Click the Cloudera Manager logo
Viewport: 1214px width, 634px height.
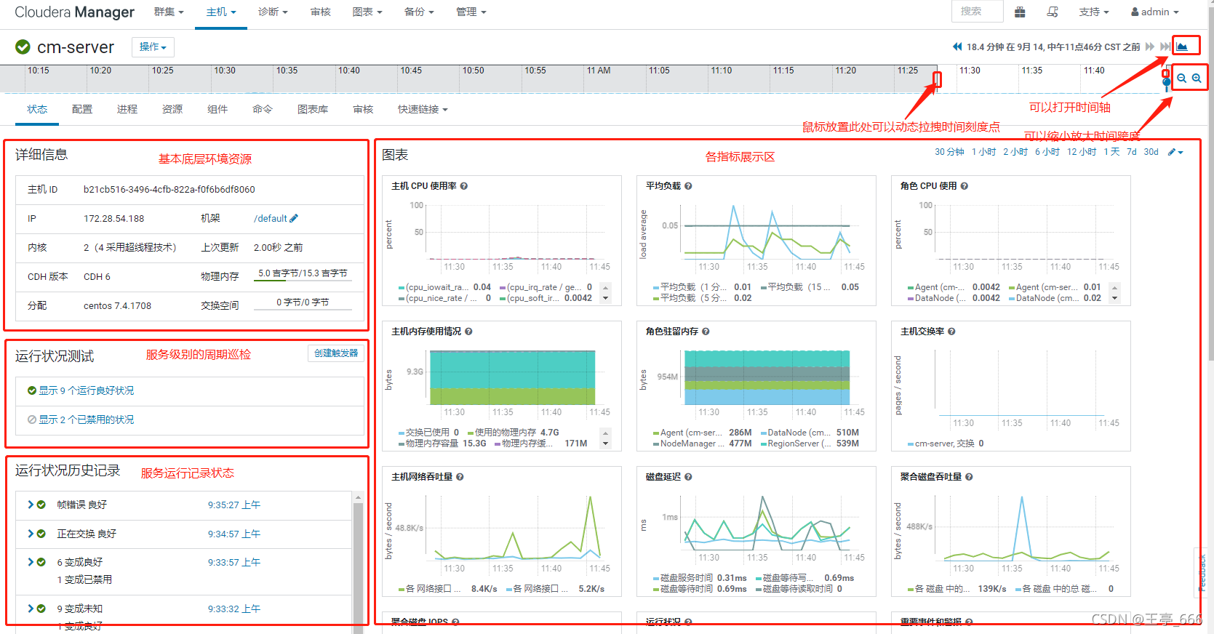pos(74,12)
